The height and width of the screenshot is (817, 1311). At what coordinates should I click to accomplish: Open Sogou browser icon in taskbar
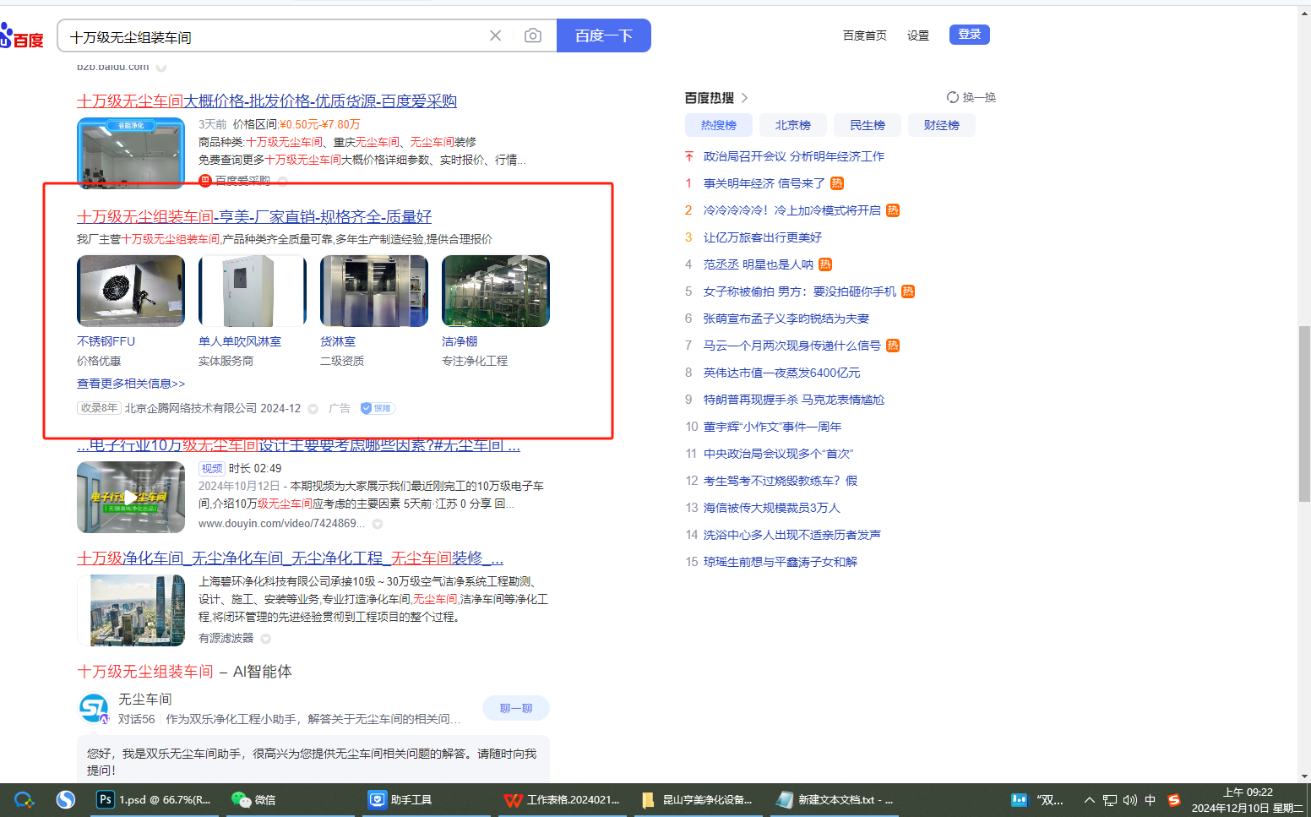[66, 799]
